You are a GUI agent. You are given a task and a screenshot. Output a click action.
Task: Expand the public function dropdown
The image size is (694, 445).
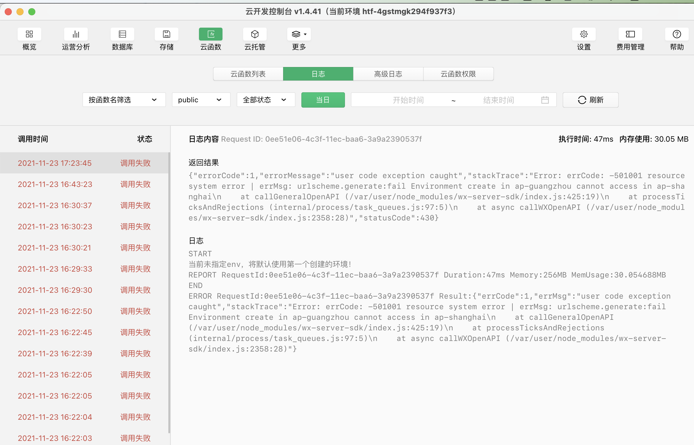coord(201,100)
